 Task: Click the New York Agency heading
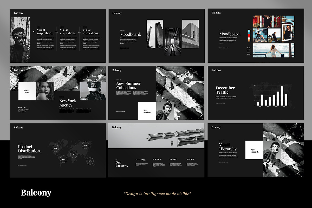pos(68,103)
